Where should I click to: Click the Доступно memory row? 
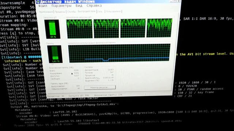click(x=64, y=76)
